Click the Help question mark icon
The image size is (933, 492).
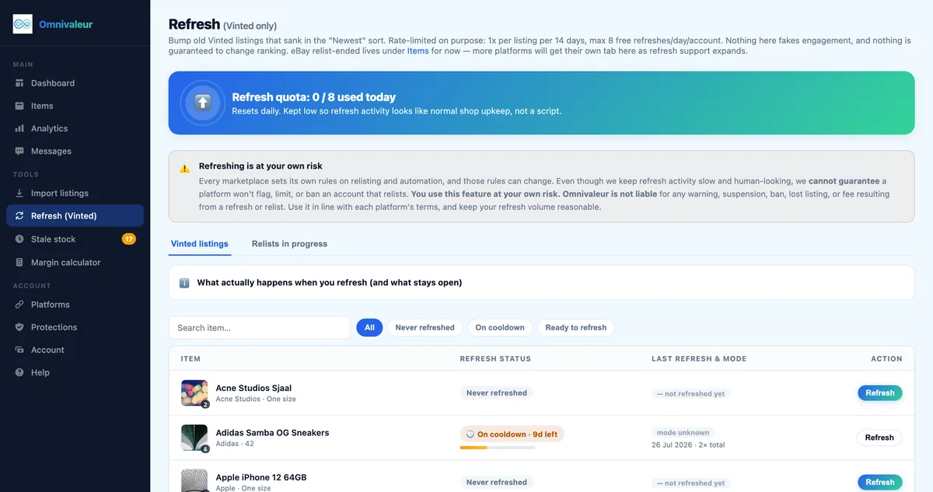click(x=19, y=372)
